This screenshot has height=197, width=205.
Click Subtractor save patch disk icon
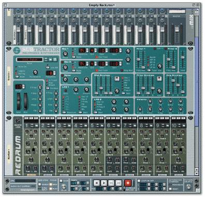click(55, 59)
